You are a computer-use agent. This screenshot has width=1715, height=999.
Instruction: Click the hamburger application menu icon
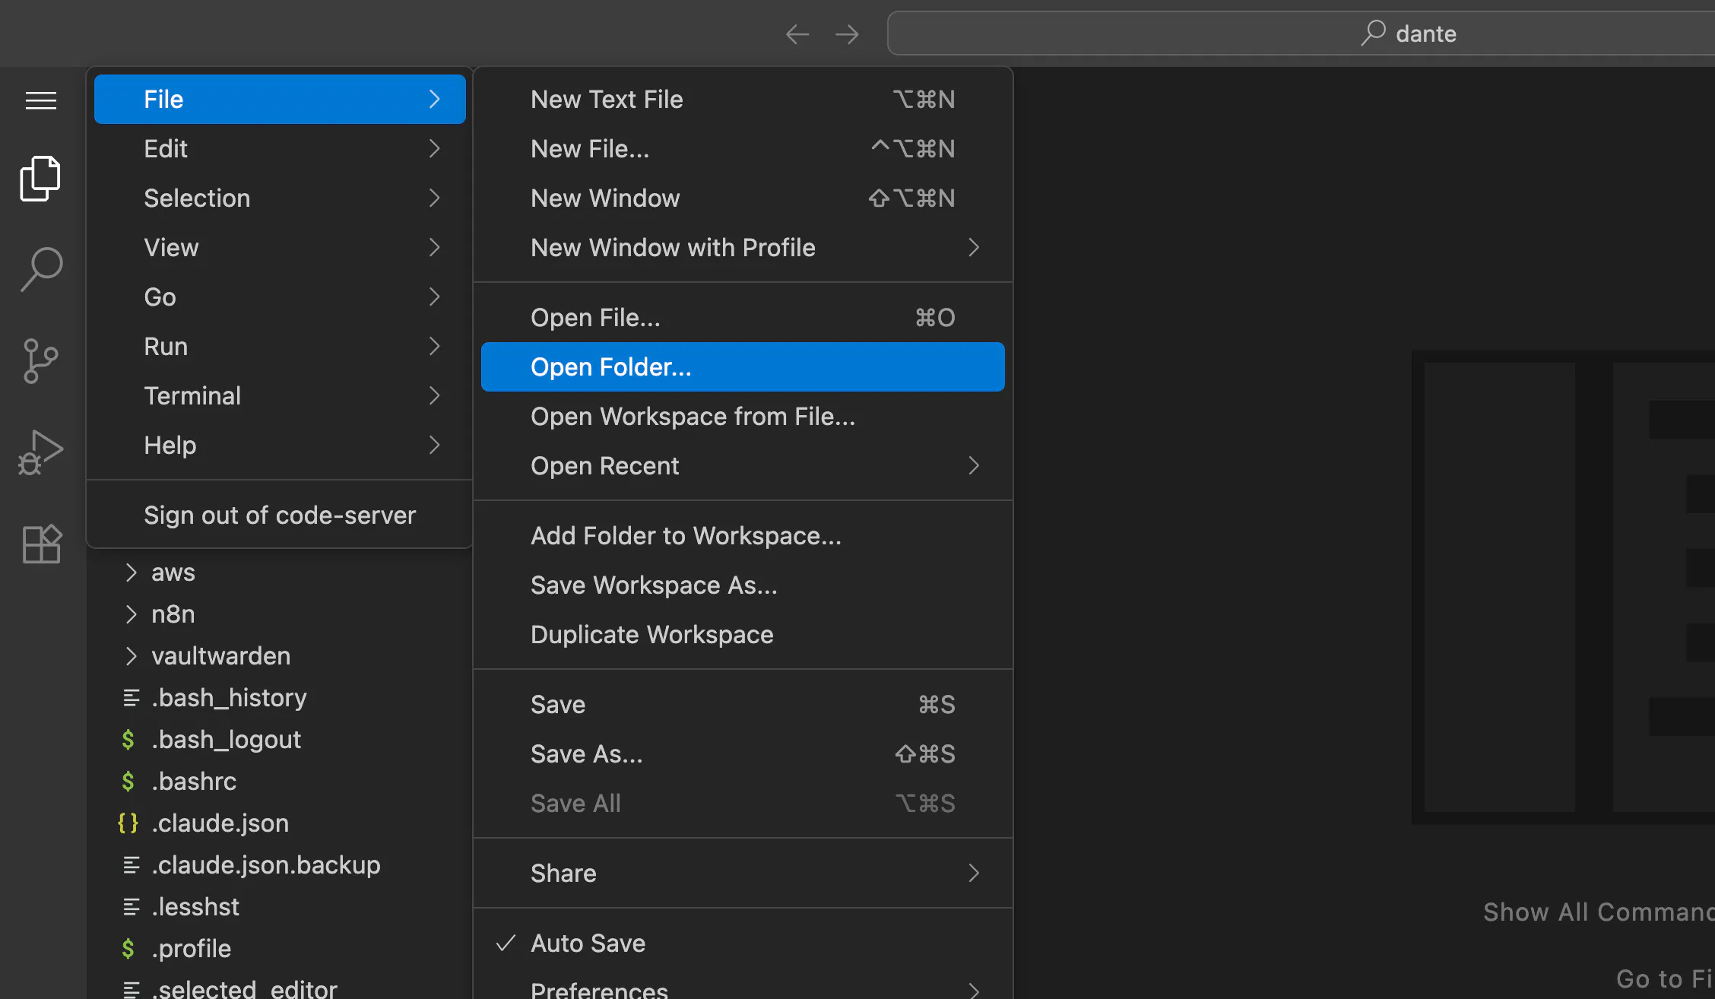point(41,100)
